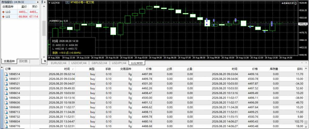Image resolution: width=309 pixels, height=129 pixels.
Task: Open the GBPUSD,H4 chart tab
Action: point(99,63)
